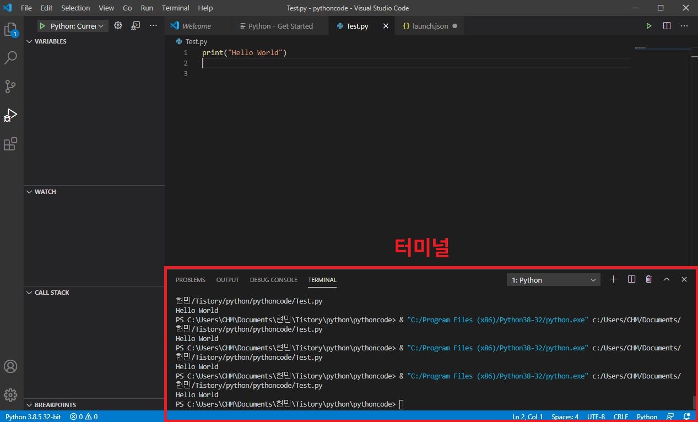Change language mode via Python status item
The height and width of the screenshot is (422, 698).
pos(647,416)
